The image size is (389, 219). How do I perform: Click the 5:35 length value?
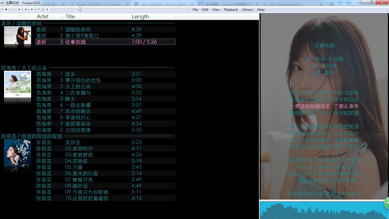[137, 130]
